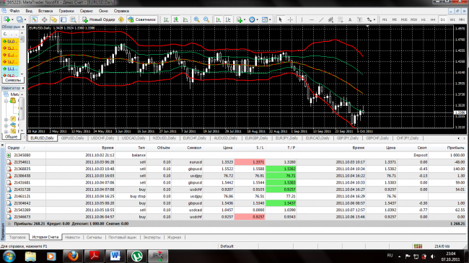Toggle the Data Window crosshair-circle icon
Image resolution: width=469 pixels, height=263 pixels.
click(x=44, y=19)
